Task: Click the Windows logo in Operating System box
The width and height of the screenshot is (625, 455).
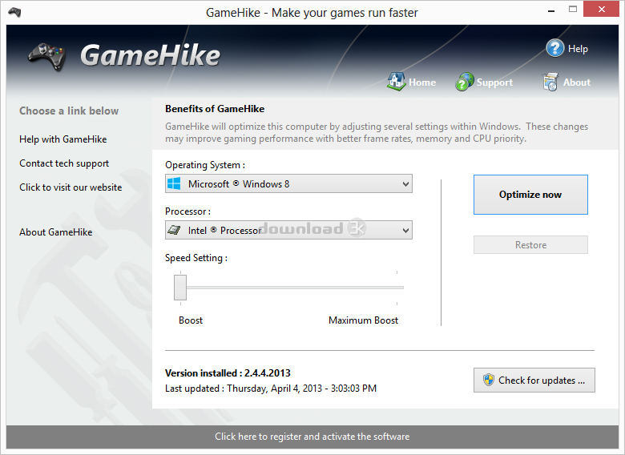Action: (174, 184)
